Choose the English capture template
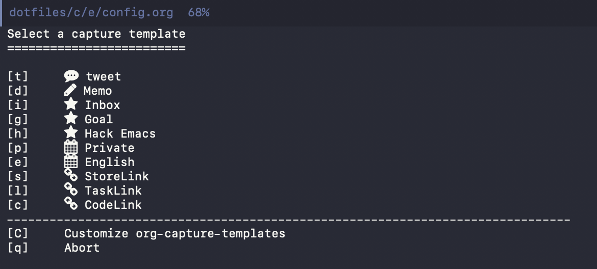The width and height of the screenshot is (597, 269). click(x=110, y=163)
